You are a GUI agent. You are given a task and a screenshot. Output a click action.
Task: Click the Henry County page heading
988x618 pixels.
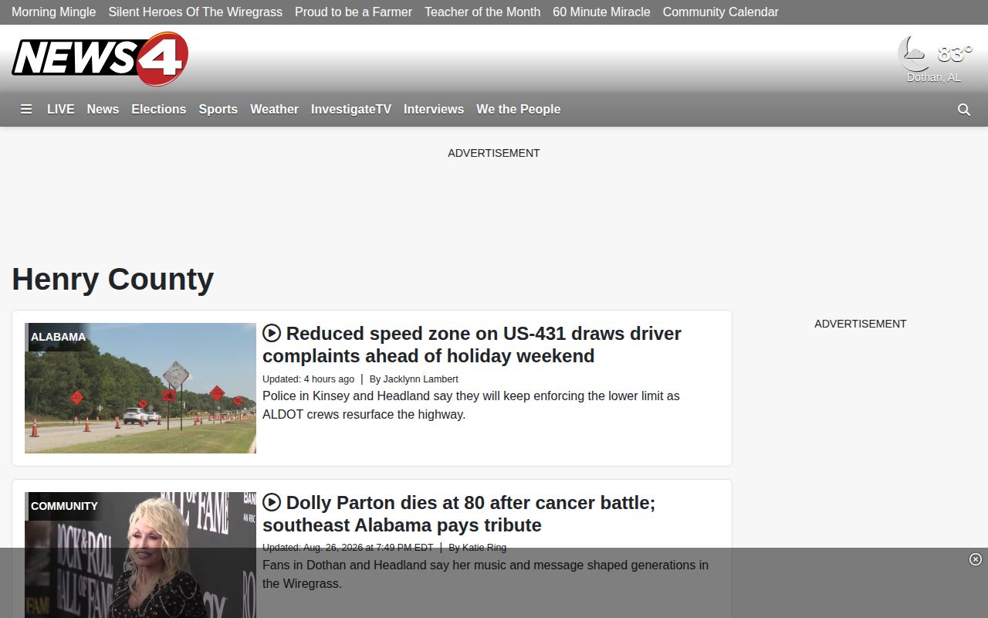point(113,279)
